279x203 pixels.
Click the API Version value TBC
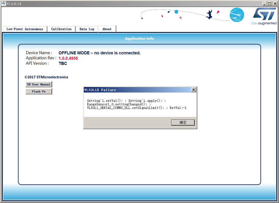tap(63, 63)
